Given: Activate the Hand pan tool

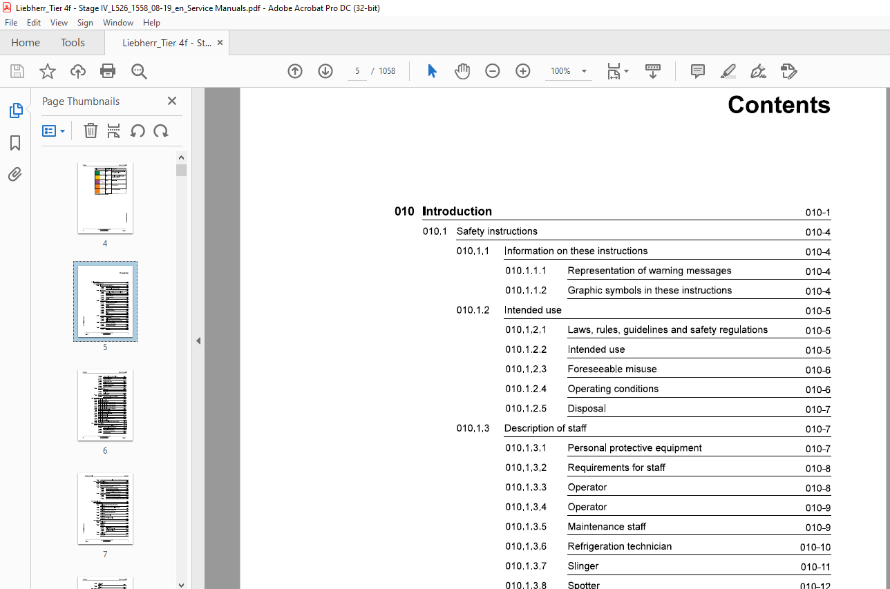Looking at the screenshot, I should (462, 71).
